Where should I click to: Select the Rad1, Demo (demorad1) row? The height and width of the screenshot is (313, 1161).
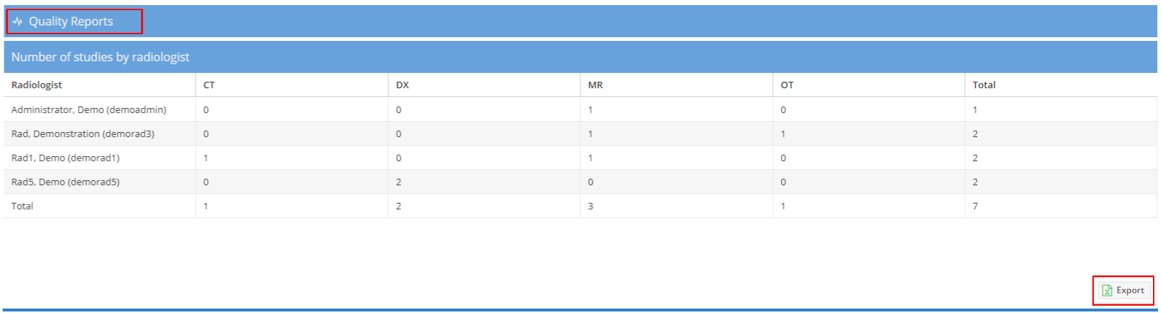pyautogui.click(x=580, y=158)
